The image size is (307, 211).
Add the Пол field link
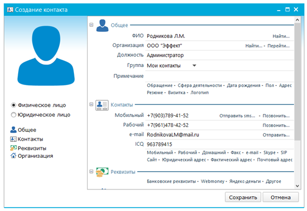point(269,86)
